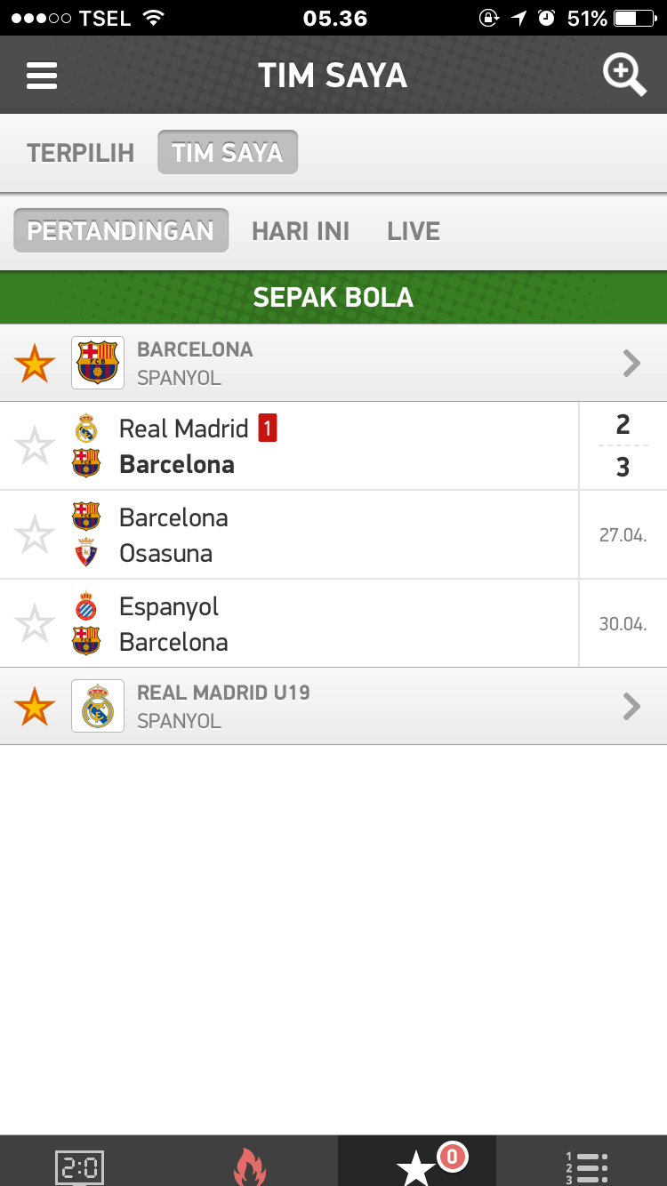Favorite the Espanyol vs Barcelona match star
The image size is (667, 1186).
coord(34,622)
